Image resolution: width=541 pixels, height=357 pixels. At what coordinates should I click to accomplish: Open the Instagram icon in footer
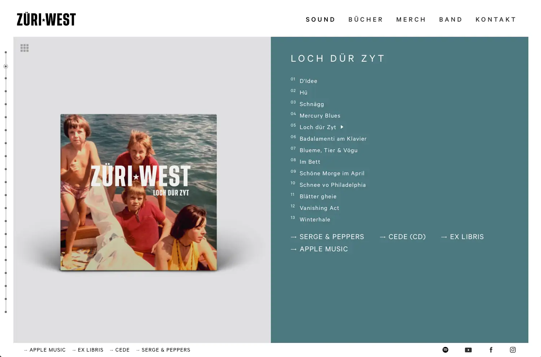(513, 350)
